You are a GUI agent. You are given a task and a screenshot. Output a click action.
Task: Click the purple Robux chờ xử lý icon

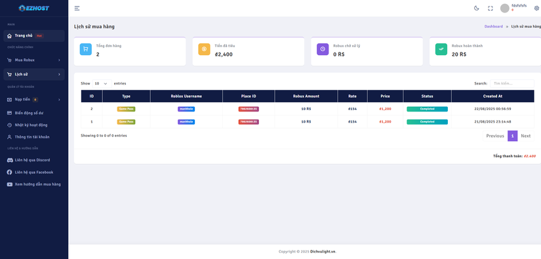[323, 49]
